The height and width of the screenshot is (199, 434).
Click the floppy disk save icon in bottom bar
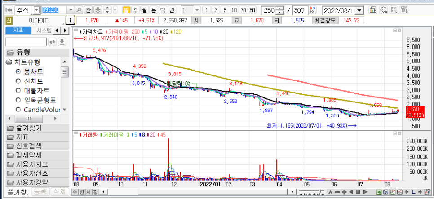coord(385,192)
